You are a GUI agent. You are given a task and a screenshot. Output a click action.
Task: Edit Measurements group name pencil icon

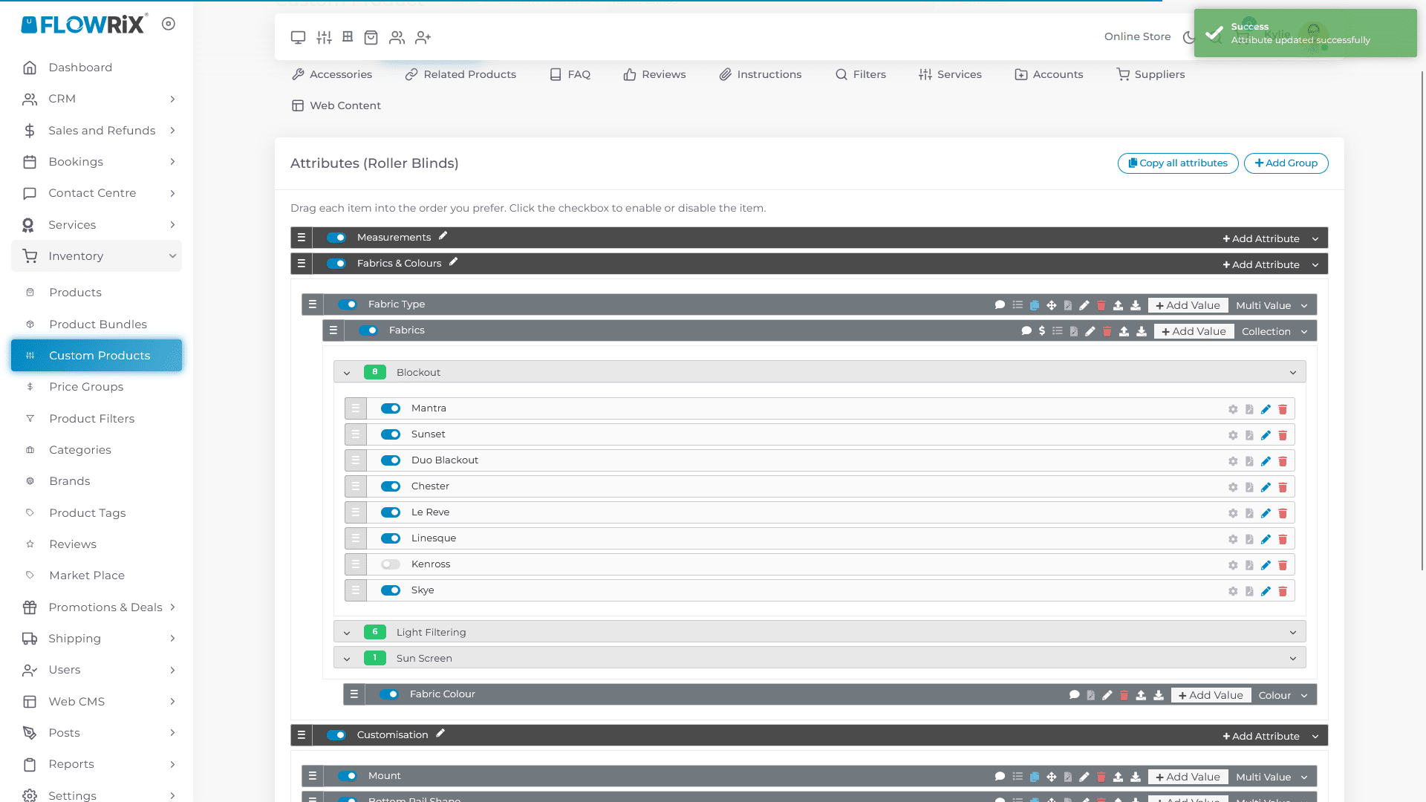tap(443, 236)
